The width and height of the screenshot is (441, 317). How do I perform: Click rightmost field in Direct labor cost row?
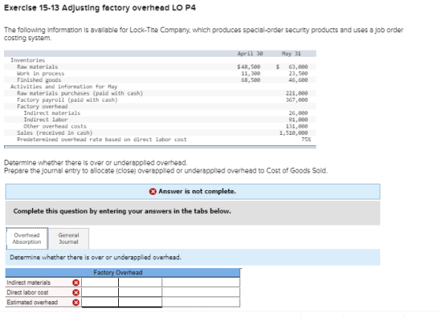click(201, 293)
